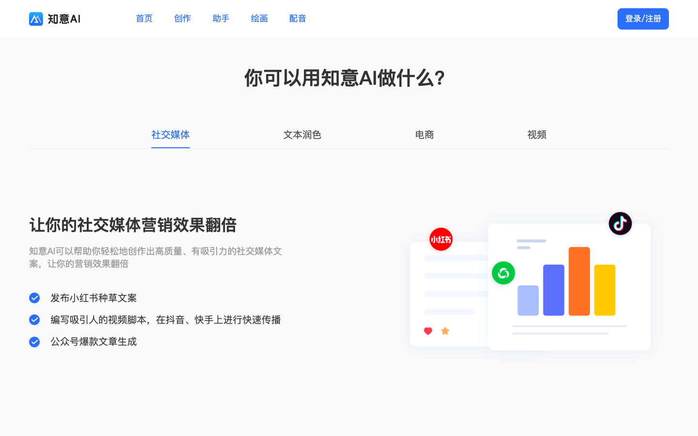This screenshot has width=698, height=436.
Task: Click the 知意AI brand name text
Action: point(64,19)
